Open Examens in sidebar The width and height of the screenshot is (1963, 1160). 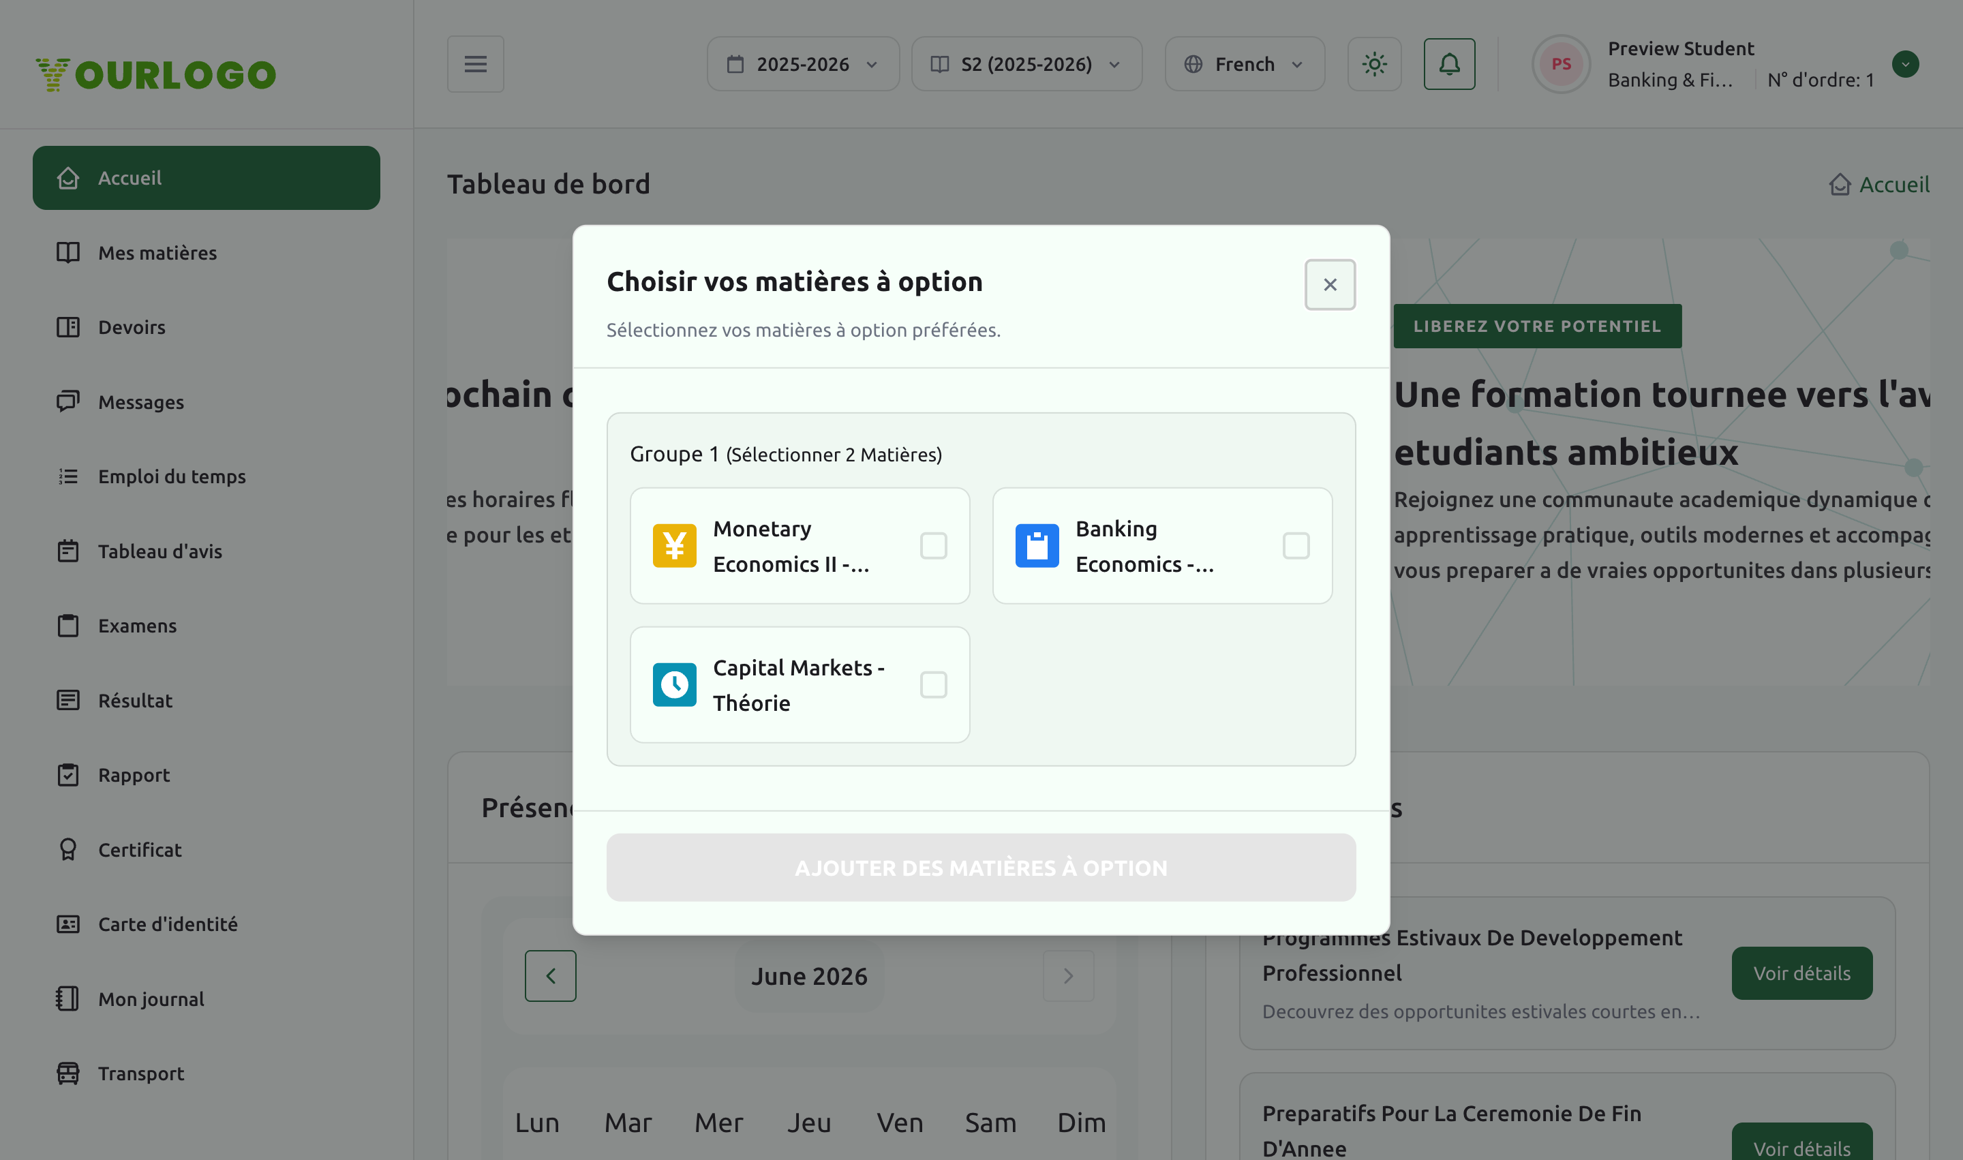point(207,626)
